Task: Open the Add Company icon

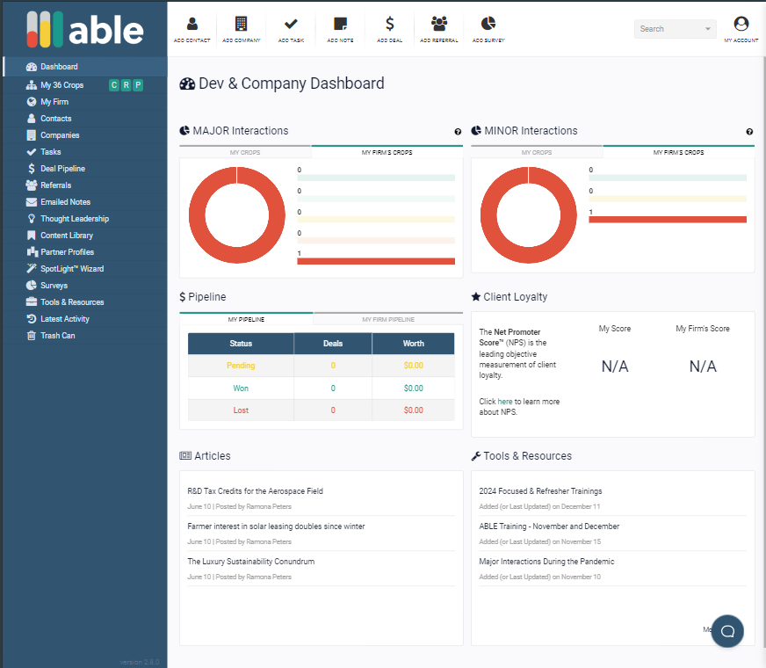Action: click(x=241, y=24)
